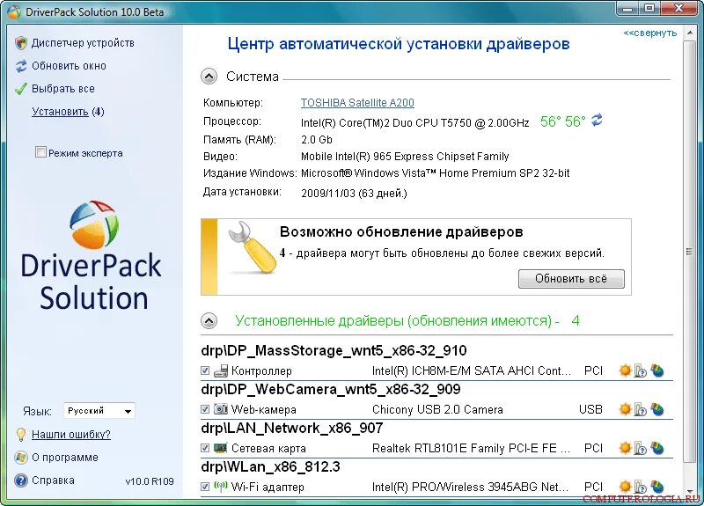Click the antenna icon beside Wi-Fi адаптер
704x506 pixels.
coord(221,486)
